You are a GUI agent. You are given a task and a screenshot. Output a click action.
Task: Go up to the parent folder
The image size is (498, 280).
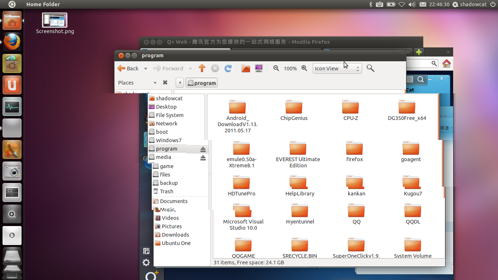point(202,68)
